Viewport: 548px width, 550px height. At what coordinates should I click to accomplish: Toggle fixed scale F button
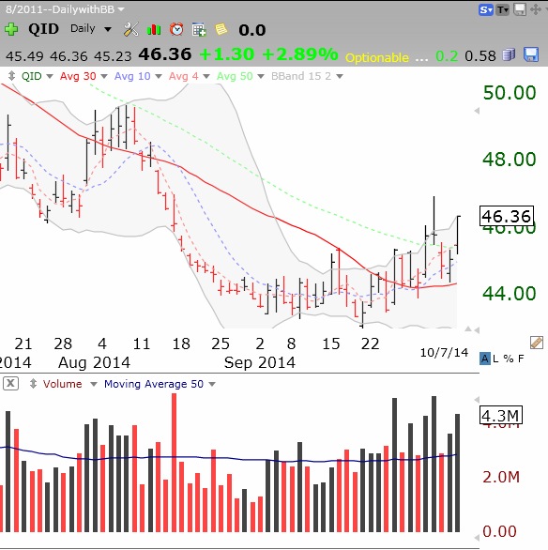point(521,359)
